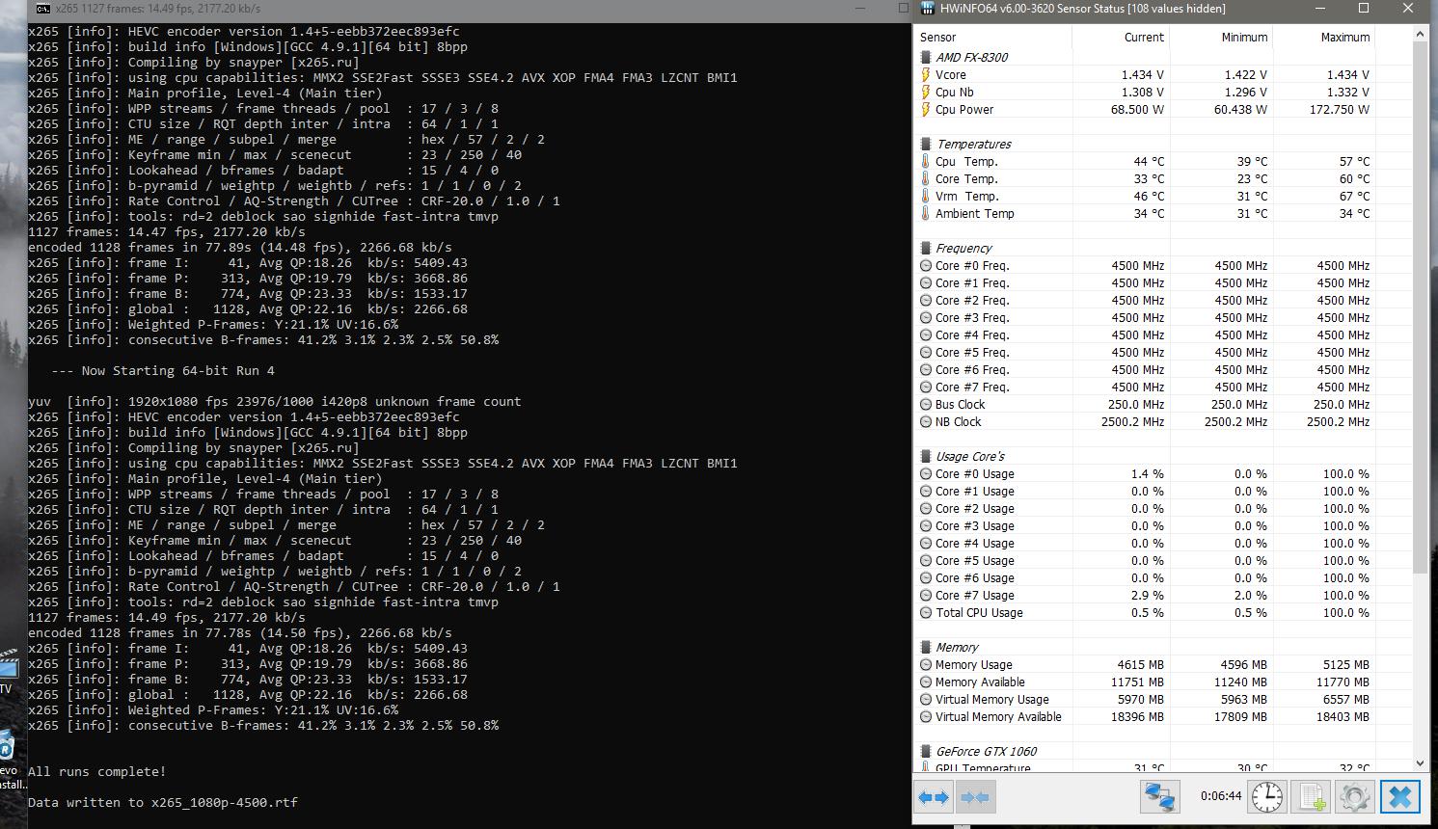
Task: Click the x265 console window title bar icon
Action: click(43, 9)
